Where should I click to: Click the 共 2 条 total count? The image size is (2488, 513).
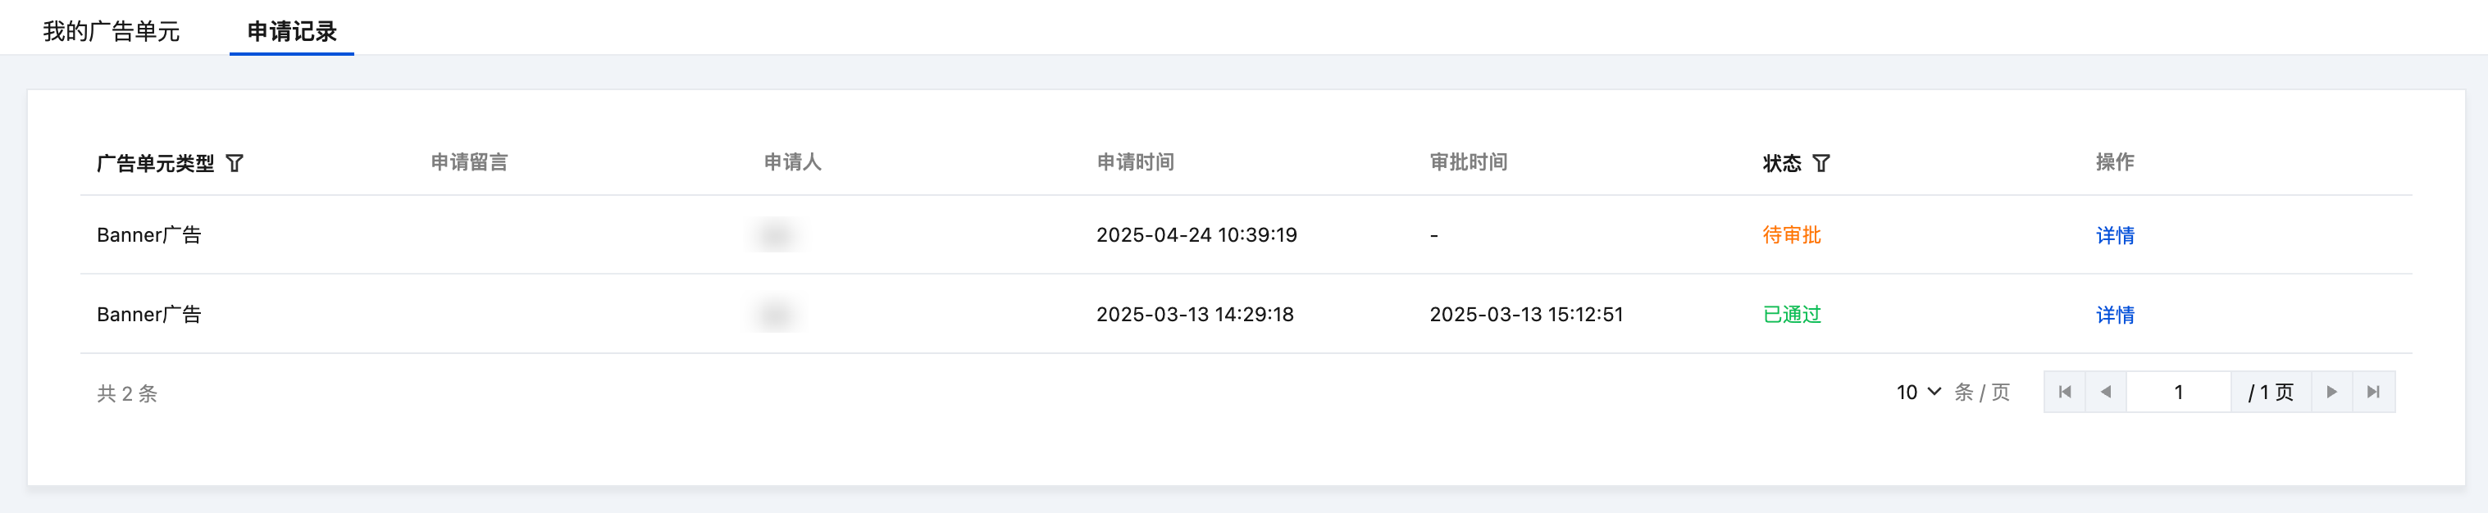coord(126,393)
